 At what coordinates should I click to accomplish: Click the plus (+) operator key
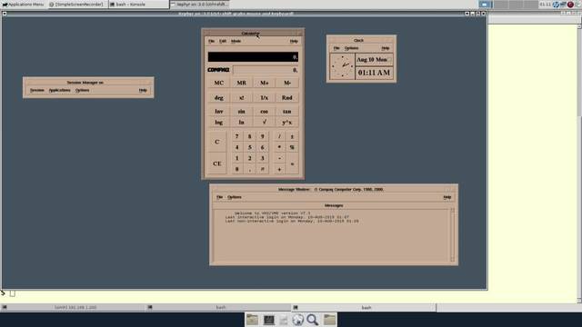[x=279, y=169]
